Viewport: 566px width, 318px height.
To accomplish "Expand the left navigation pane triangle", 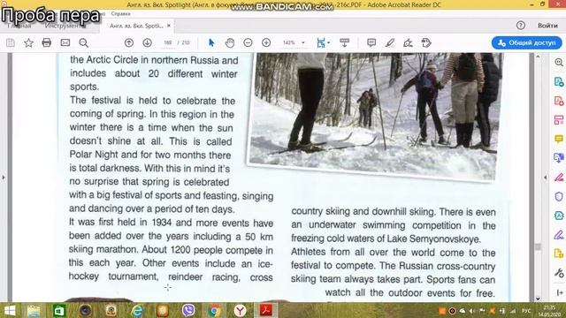I will click(x=4, y=178).
